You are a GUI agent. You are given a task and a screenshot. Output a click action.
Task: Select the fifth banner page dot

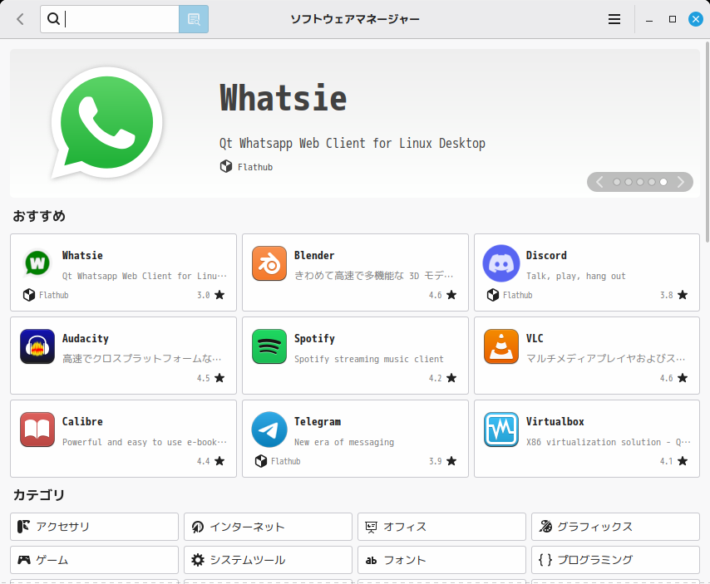pyautogui.click(x=663, y=182)
